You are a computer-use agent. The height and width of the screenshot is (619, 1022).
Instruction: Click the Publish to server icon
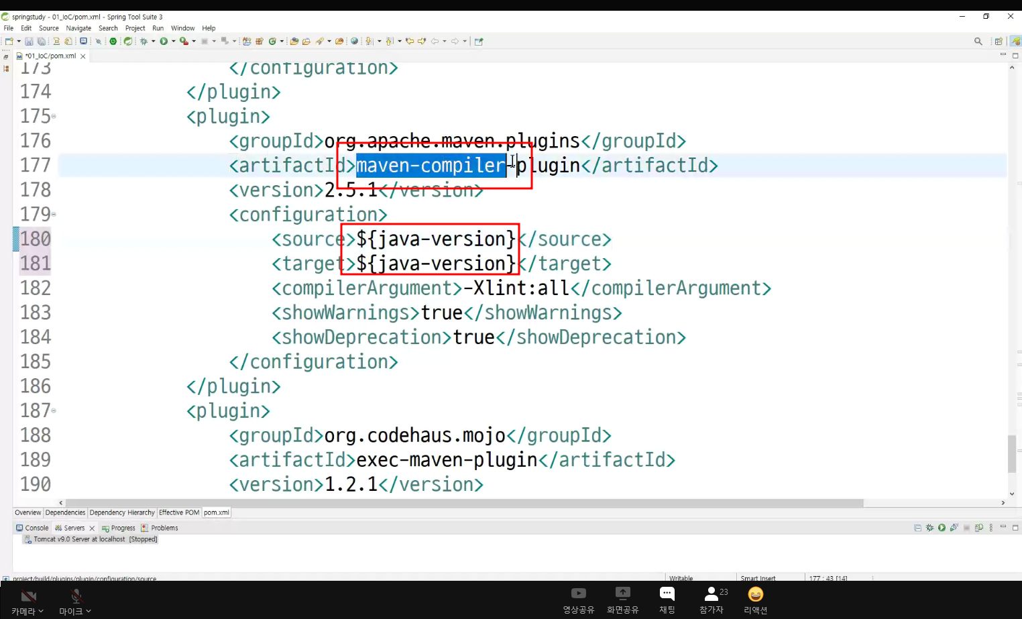pyautogui.click(x=979, y=528)
